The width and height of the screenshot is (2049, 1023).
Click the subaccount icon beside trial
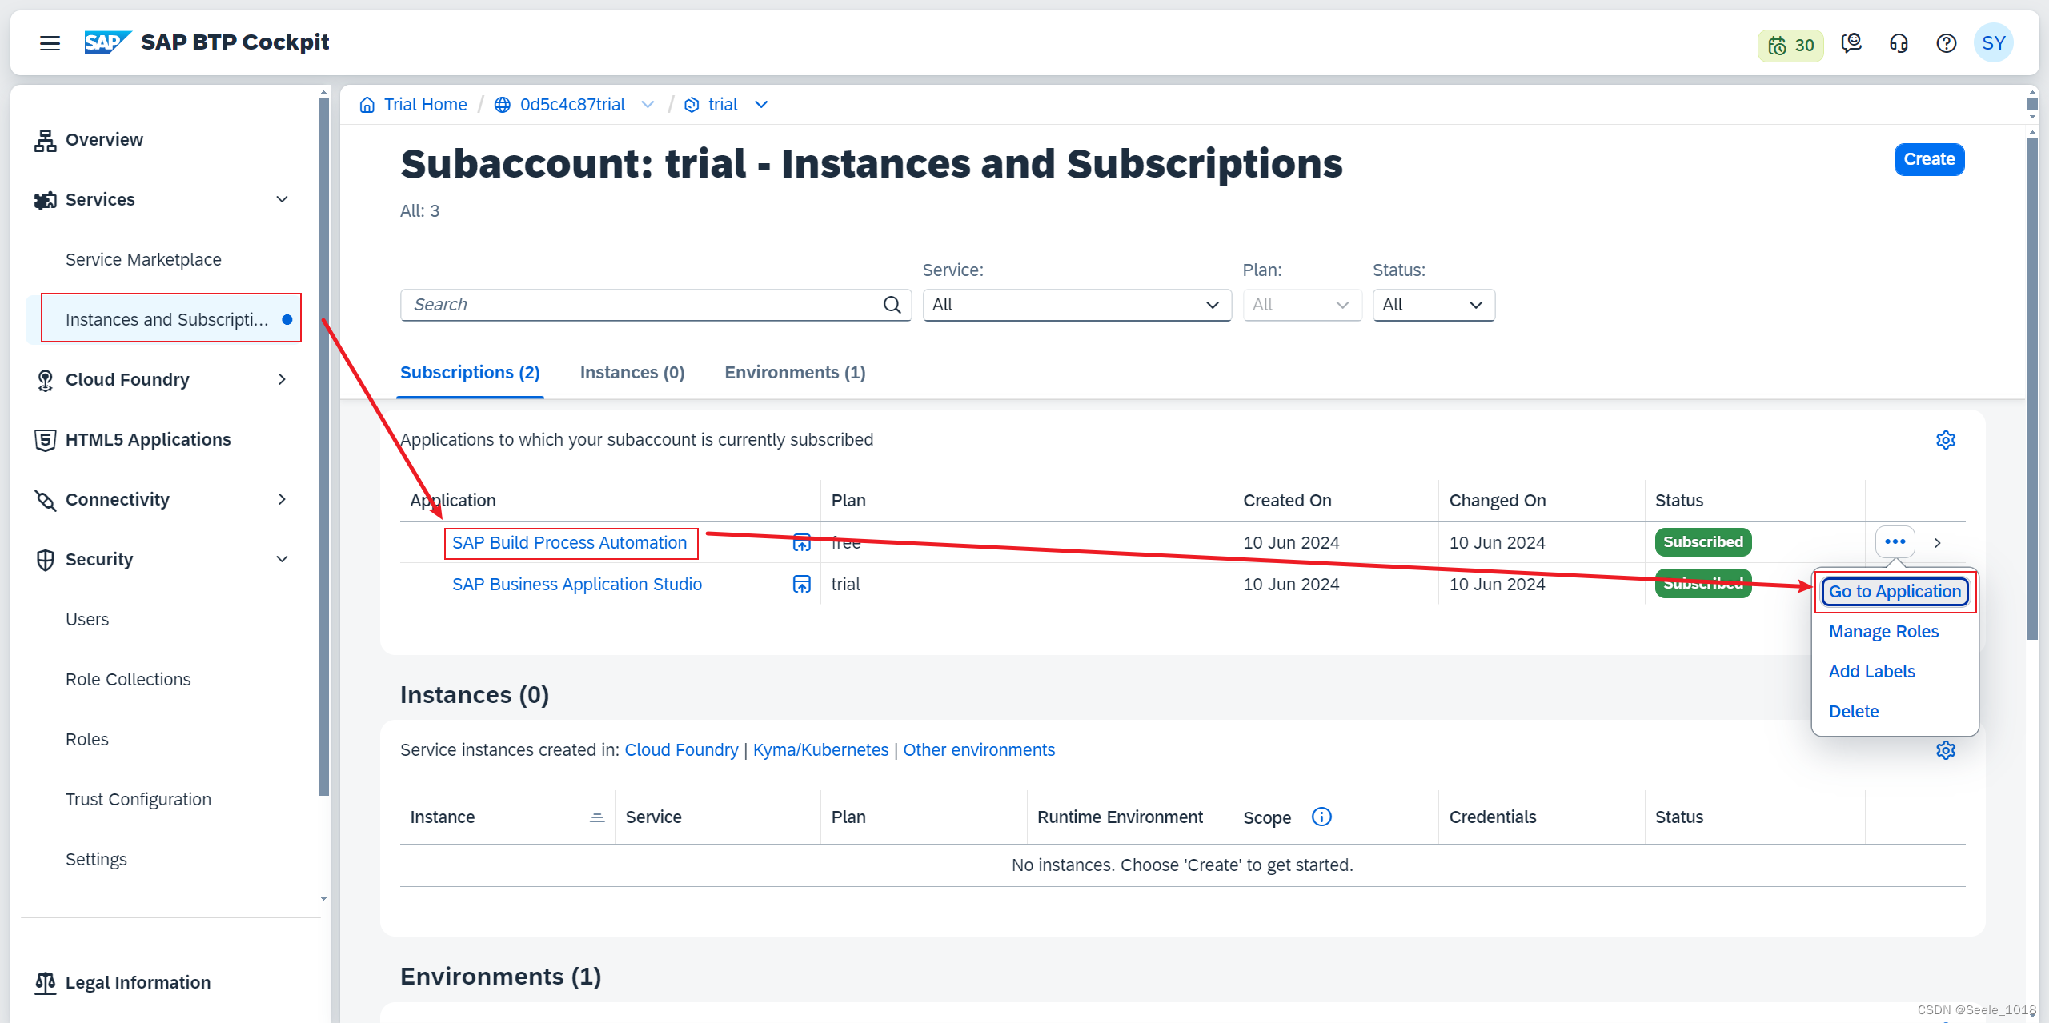click(x=692, y=105)
